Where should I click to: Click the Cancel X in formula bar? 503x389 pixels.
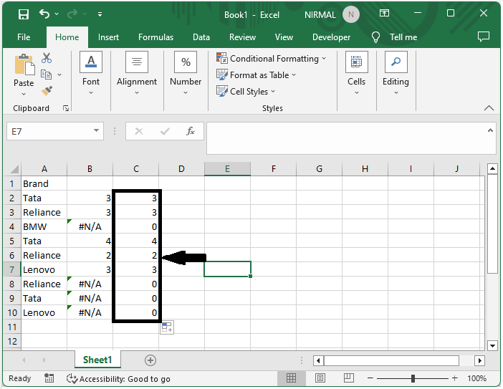tap(139, 131)
